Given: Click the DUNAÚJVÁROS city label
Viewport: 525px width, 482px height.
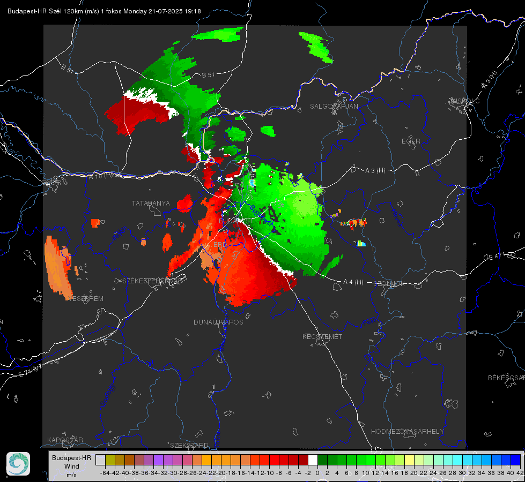Looking at the screenshot, I should coord(218,322).
